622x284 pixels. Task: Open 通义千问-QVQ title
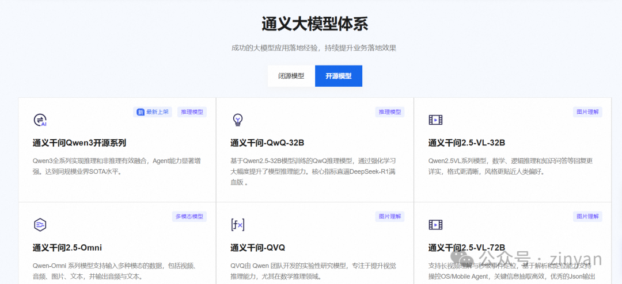pos(257,248)
